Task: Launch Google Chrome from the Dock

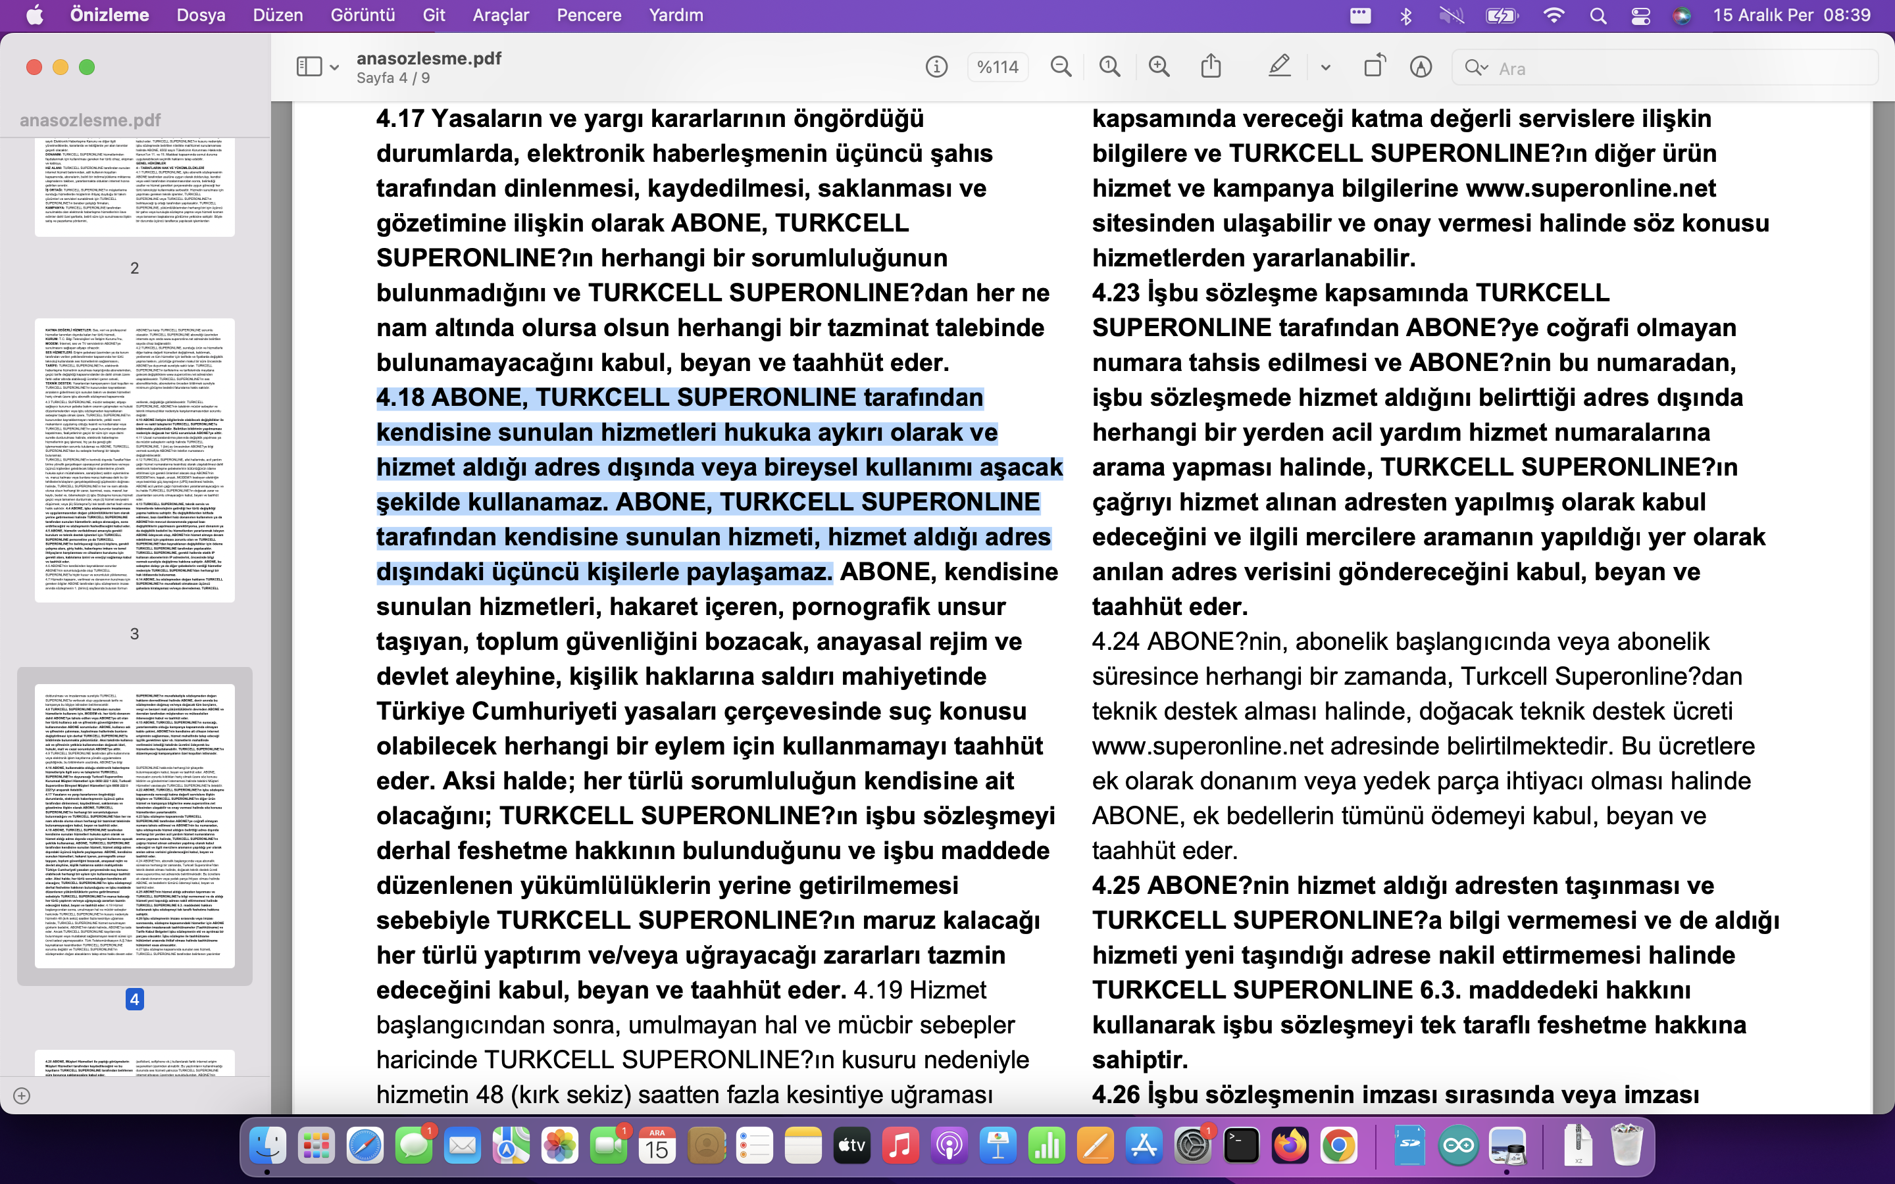Action: pos(1339,1147)
